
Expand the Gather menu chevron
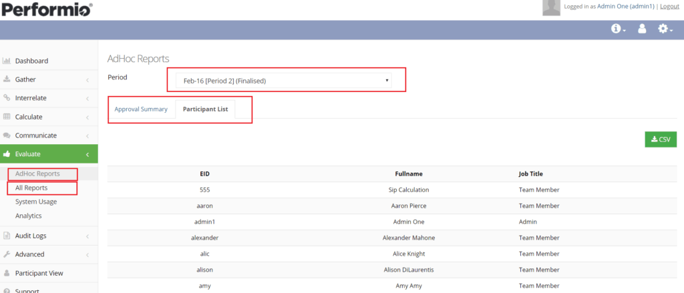click(x=88, y=80)
